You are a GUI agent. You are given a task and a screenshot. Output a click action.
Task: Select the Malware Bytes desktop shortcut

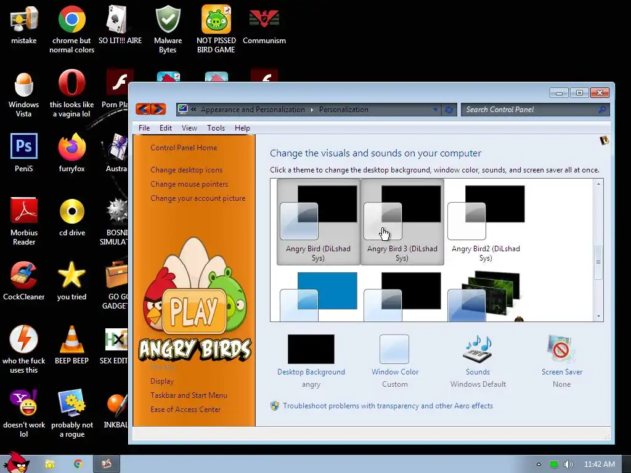168,29
